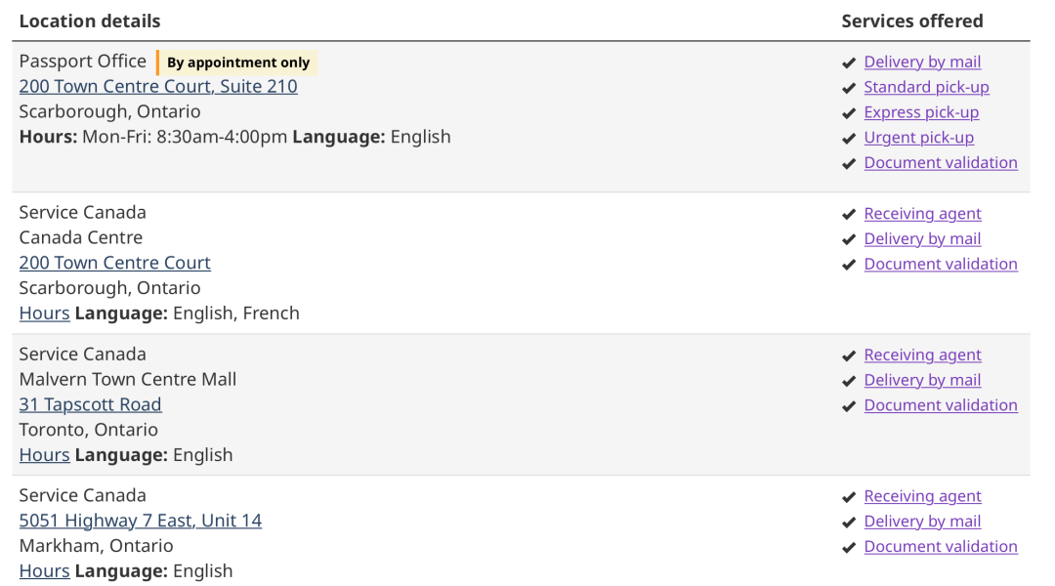Open Receiving agent for Malvern Town Centre Mall
The image size is (1055, 586).
tap(922, 355)
